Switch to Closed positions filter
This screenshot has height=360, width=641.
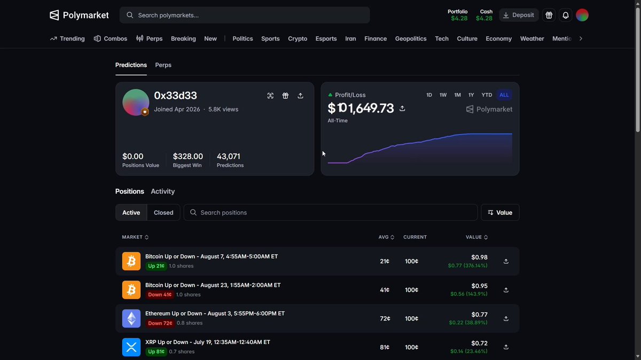(163, 212)
